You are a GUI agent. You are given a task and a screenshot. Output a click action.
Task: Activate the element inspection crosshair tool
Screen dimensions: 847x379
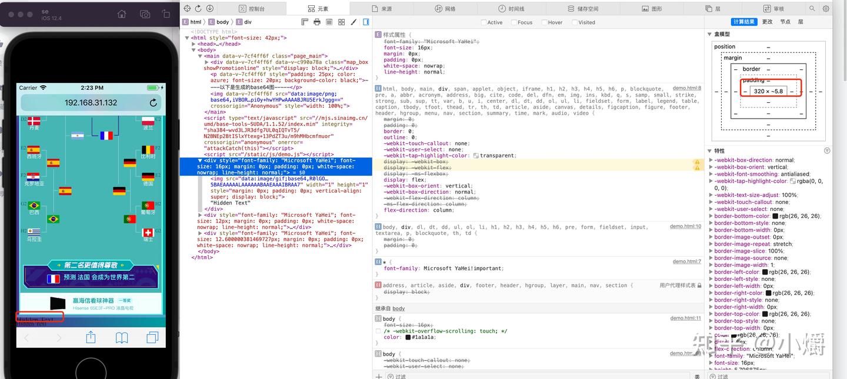(187, 8)
